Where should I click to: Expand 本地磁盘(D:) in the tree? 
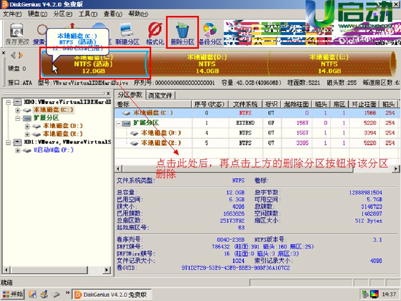[x=27, y=126]
